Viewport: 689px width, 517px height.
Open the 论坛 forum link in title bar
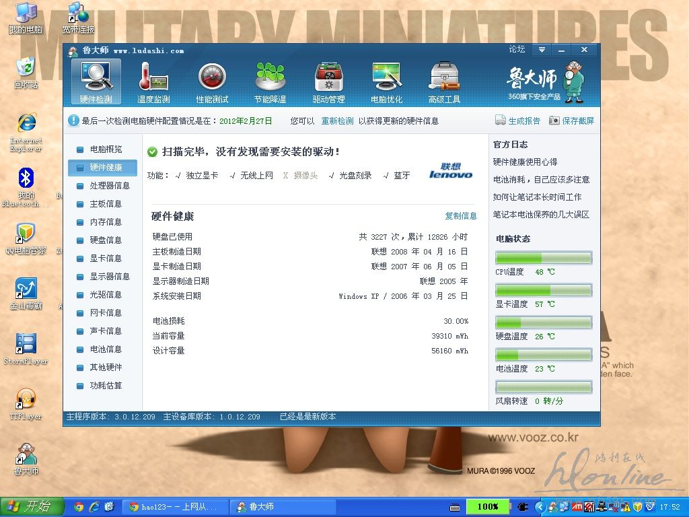point(517,50)
